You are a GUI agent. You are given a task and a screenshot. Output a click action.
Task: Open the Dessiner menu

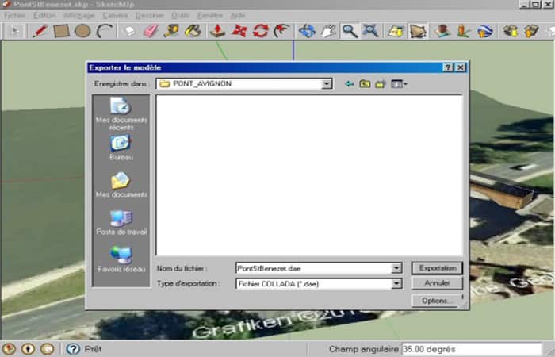coord(149,16)
